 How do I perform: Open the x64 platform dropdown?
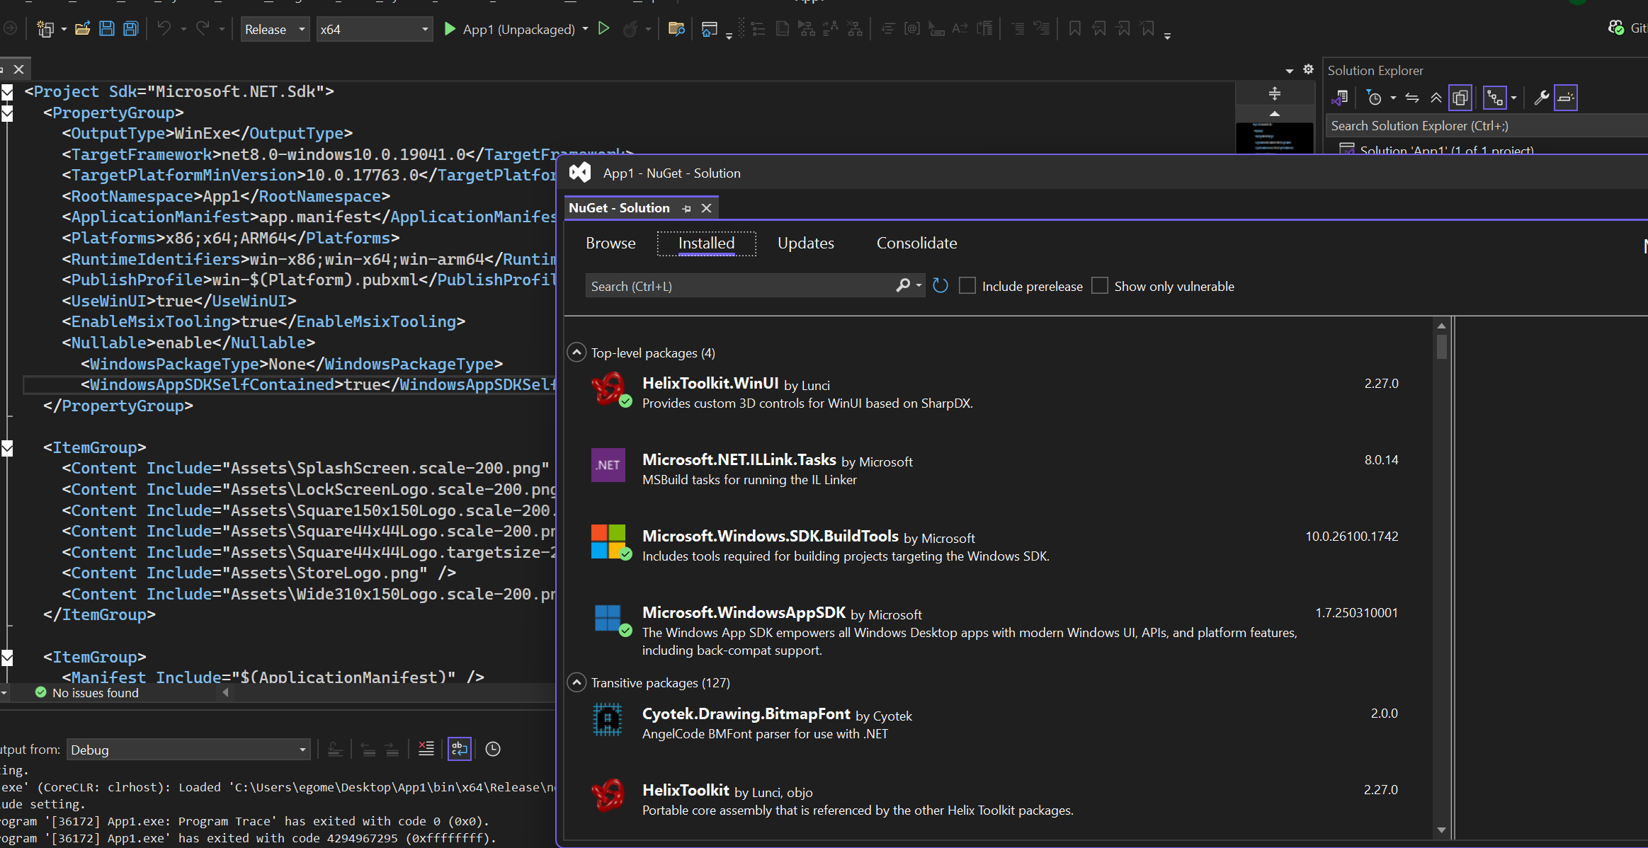[374, 29]
